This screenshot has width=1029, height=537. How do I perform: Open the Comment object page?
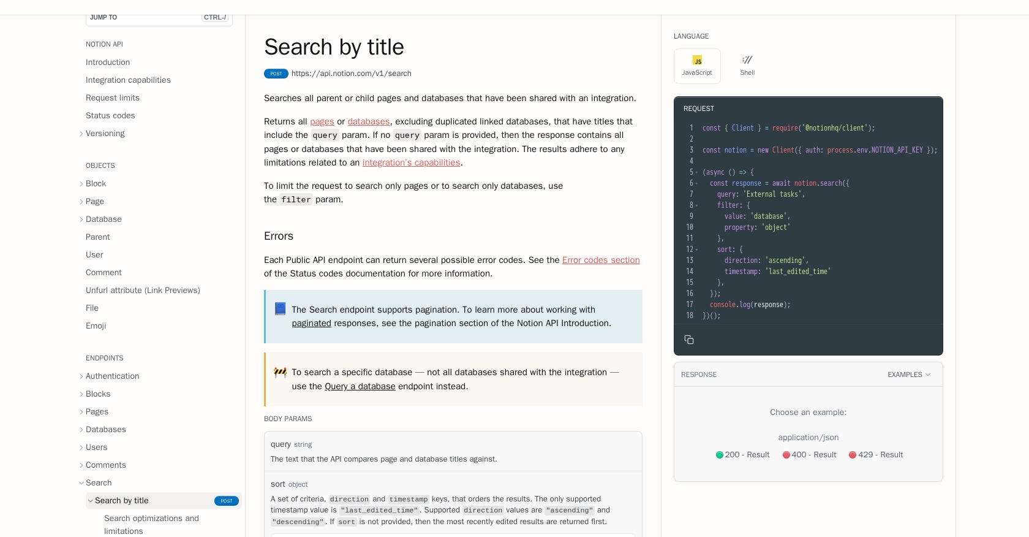[104, 273]
